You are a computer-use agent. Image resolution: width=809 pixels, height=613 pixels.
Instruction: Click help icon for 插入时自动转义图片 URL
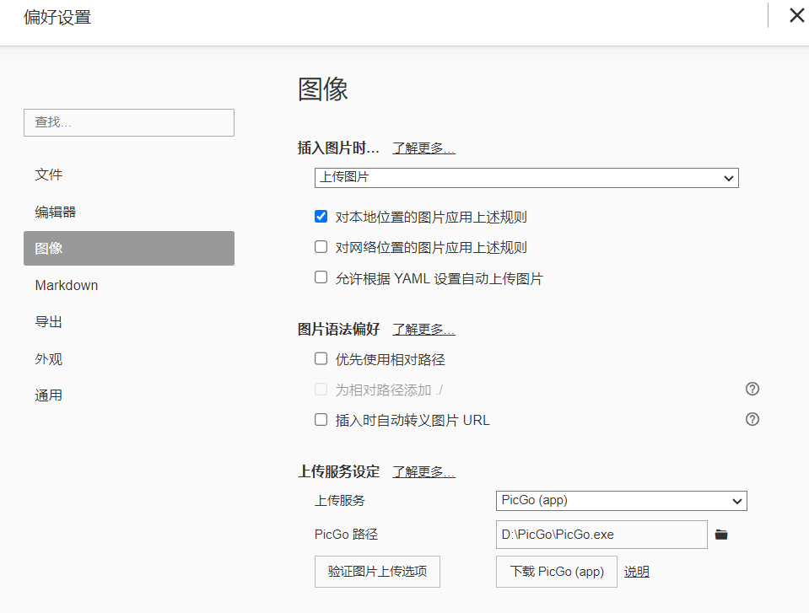[x=752, y=419]
